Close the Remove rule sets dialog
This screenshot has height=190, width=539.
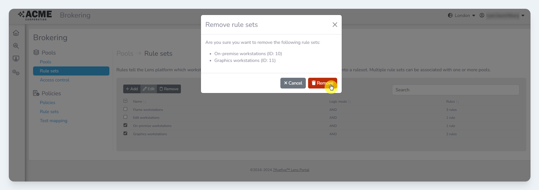(x=335, y=25)
